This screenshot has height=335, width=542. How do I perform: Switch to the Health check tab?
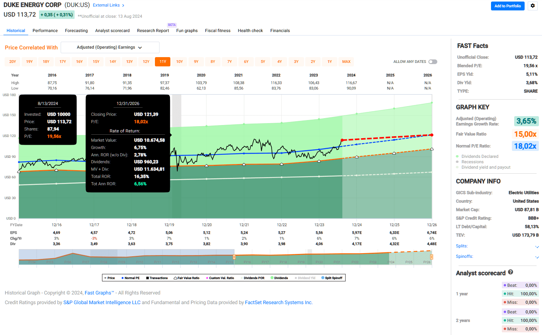pyautogui.click(x=250, y=30)
